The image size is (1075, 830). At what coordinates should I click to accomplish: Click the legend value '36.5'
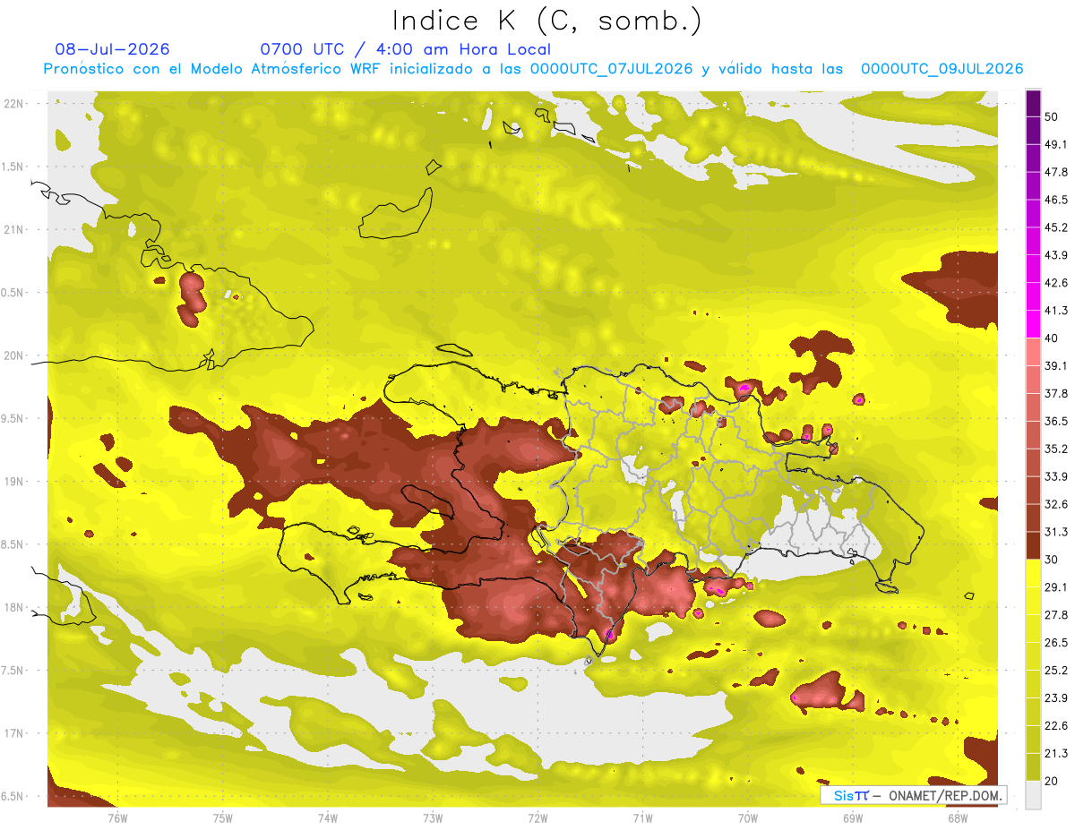click(1056, 421)
